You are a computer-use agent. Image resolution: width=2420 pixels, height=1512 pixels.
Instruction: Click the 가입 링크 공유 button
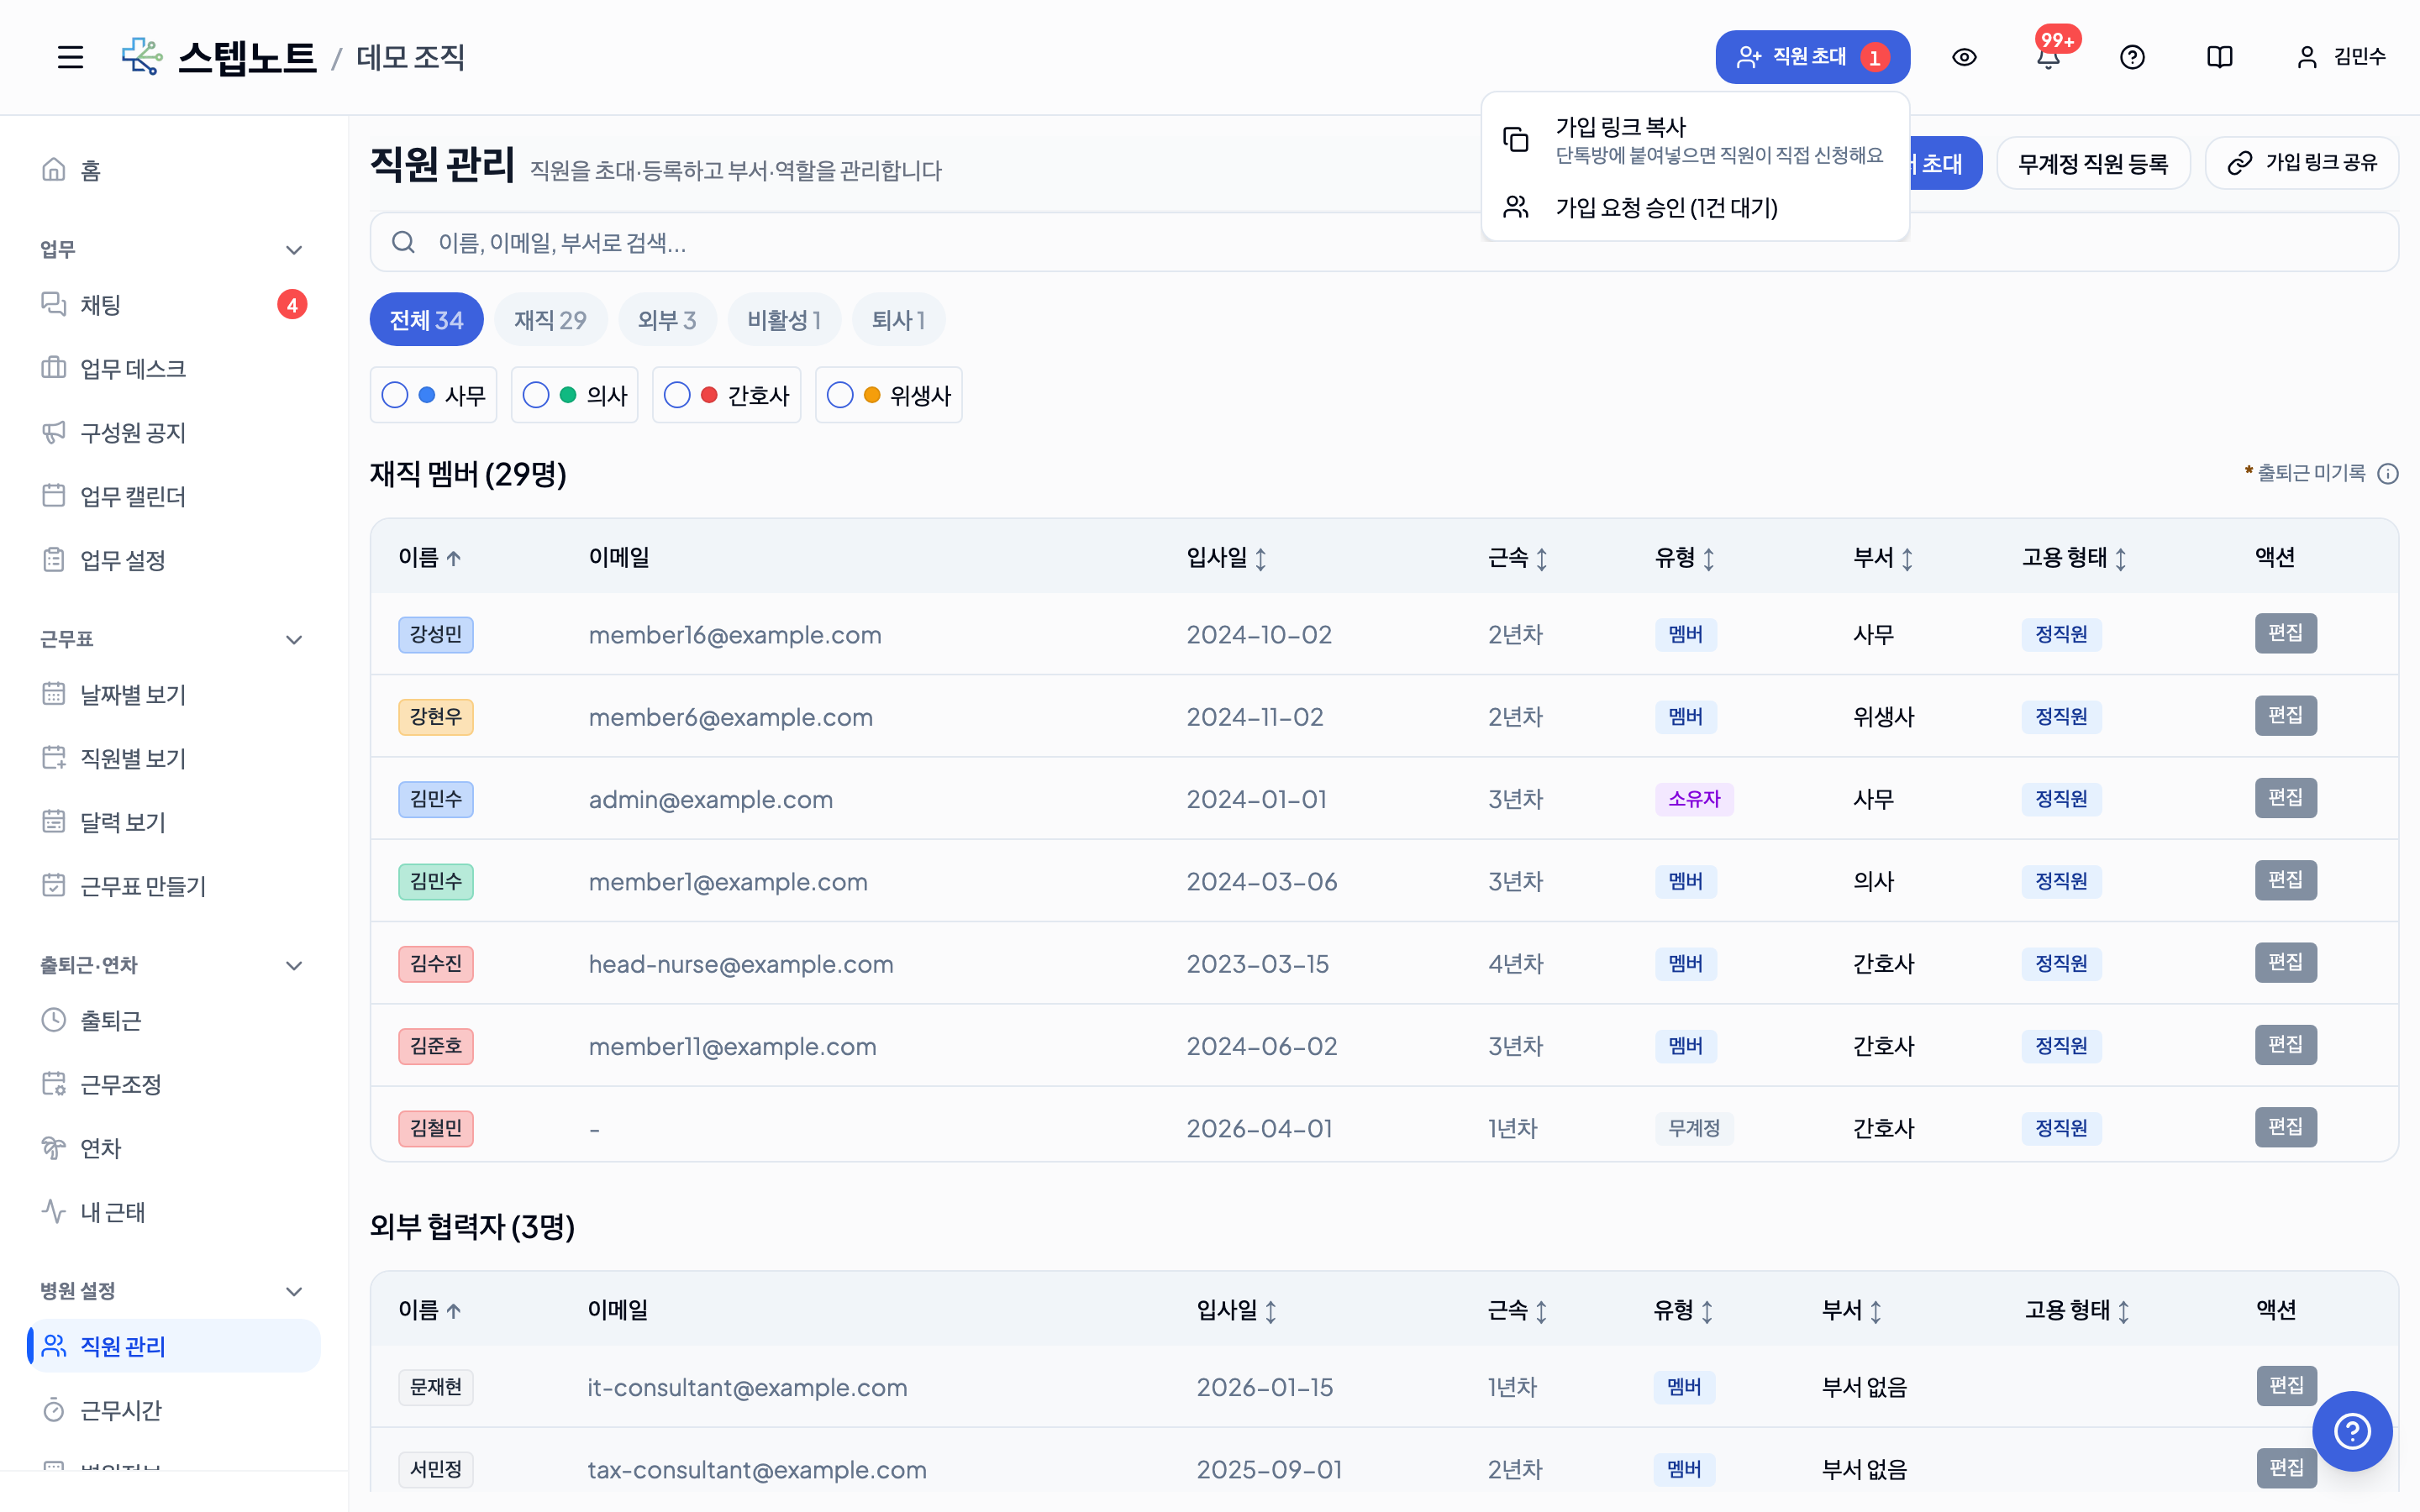[2301, 163]
